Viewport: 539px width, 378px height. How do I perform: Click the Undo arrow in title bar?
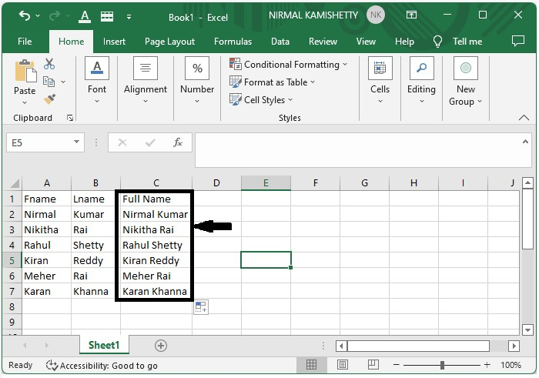click(25, 15)
